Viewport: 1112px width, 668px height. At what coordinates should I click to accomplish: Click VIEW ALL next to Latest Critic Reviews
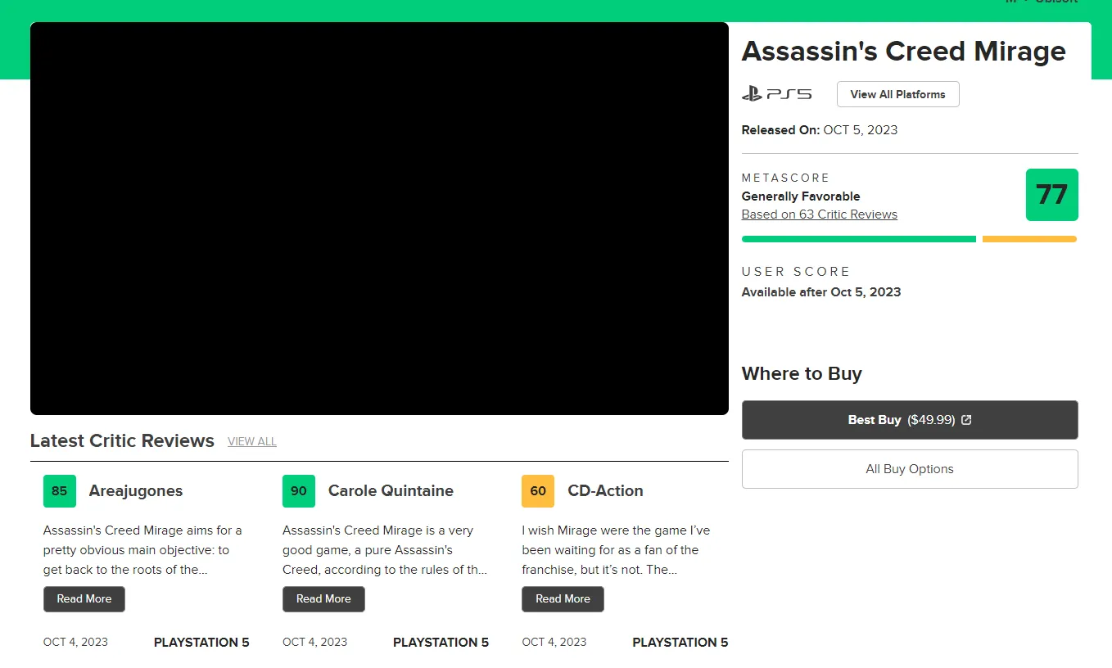click(x=252, y=441)
